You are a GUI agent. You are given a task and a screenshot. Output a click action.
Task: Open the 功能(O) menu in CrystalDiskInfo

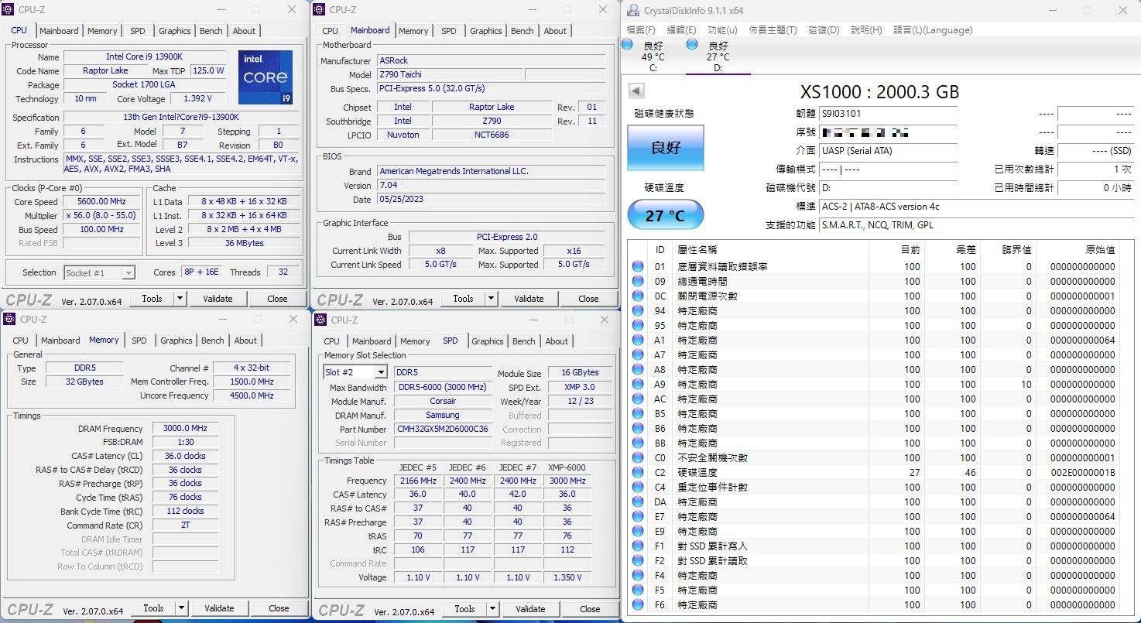pyautogui.click(x=722, y=30)
